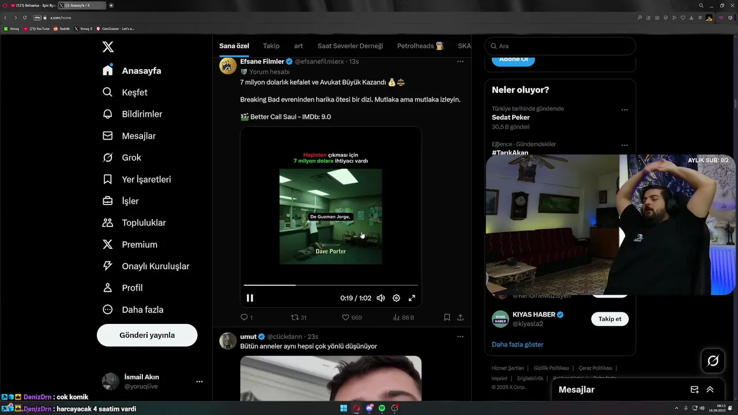Click the X logo in sidebar

(108, 47)
